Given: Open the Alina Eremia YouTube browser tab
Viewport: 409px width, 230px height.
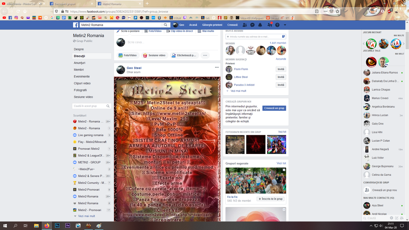Looking at the screenshot, I should (23, 4).
